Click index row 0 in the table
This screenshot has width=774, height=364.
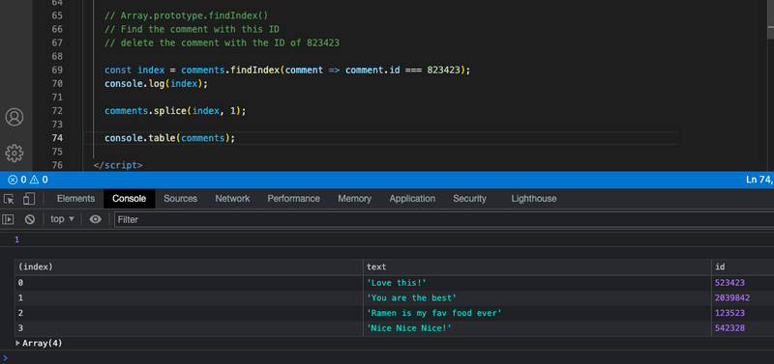189,283
